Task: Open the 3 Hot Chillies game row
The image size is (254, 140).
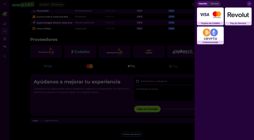Action: tap(112, 29)
